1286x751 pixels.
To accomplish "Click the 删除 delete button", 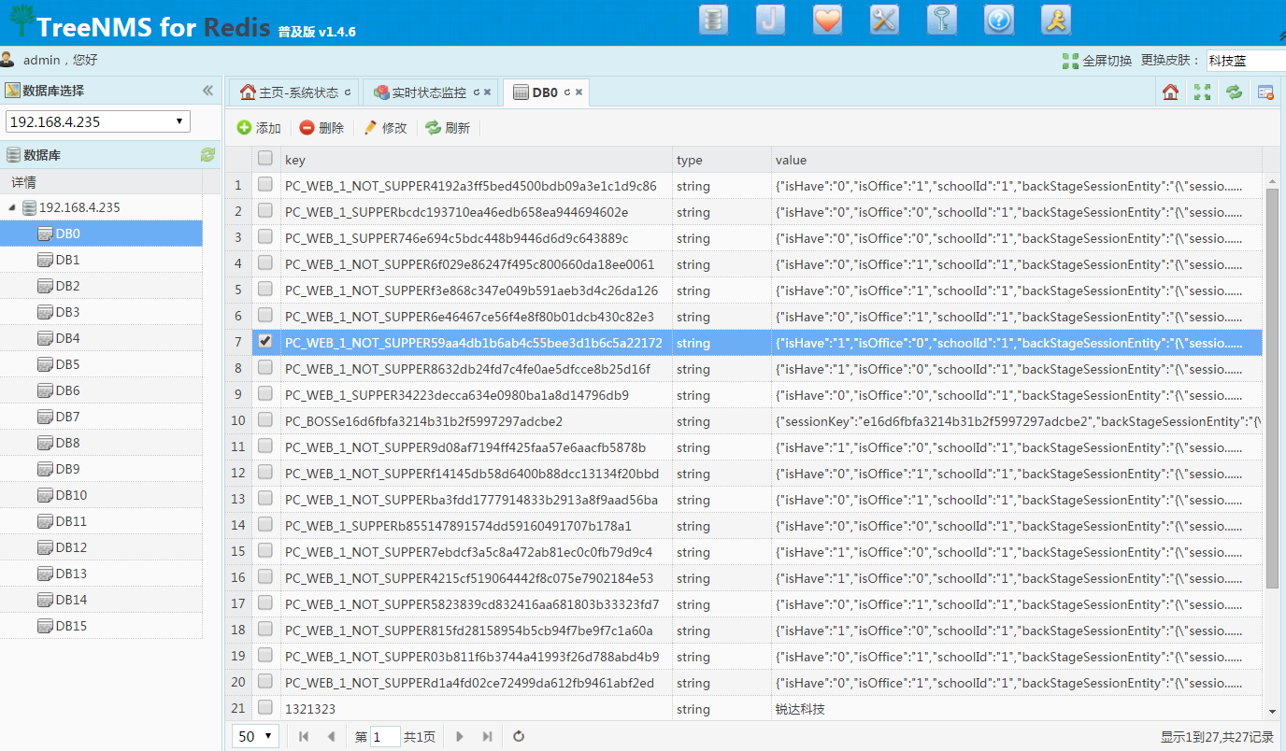I will 321,128.
